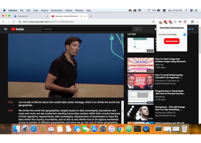Launch Safari from the dock

(34, 129)
